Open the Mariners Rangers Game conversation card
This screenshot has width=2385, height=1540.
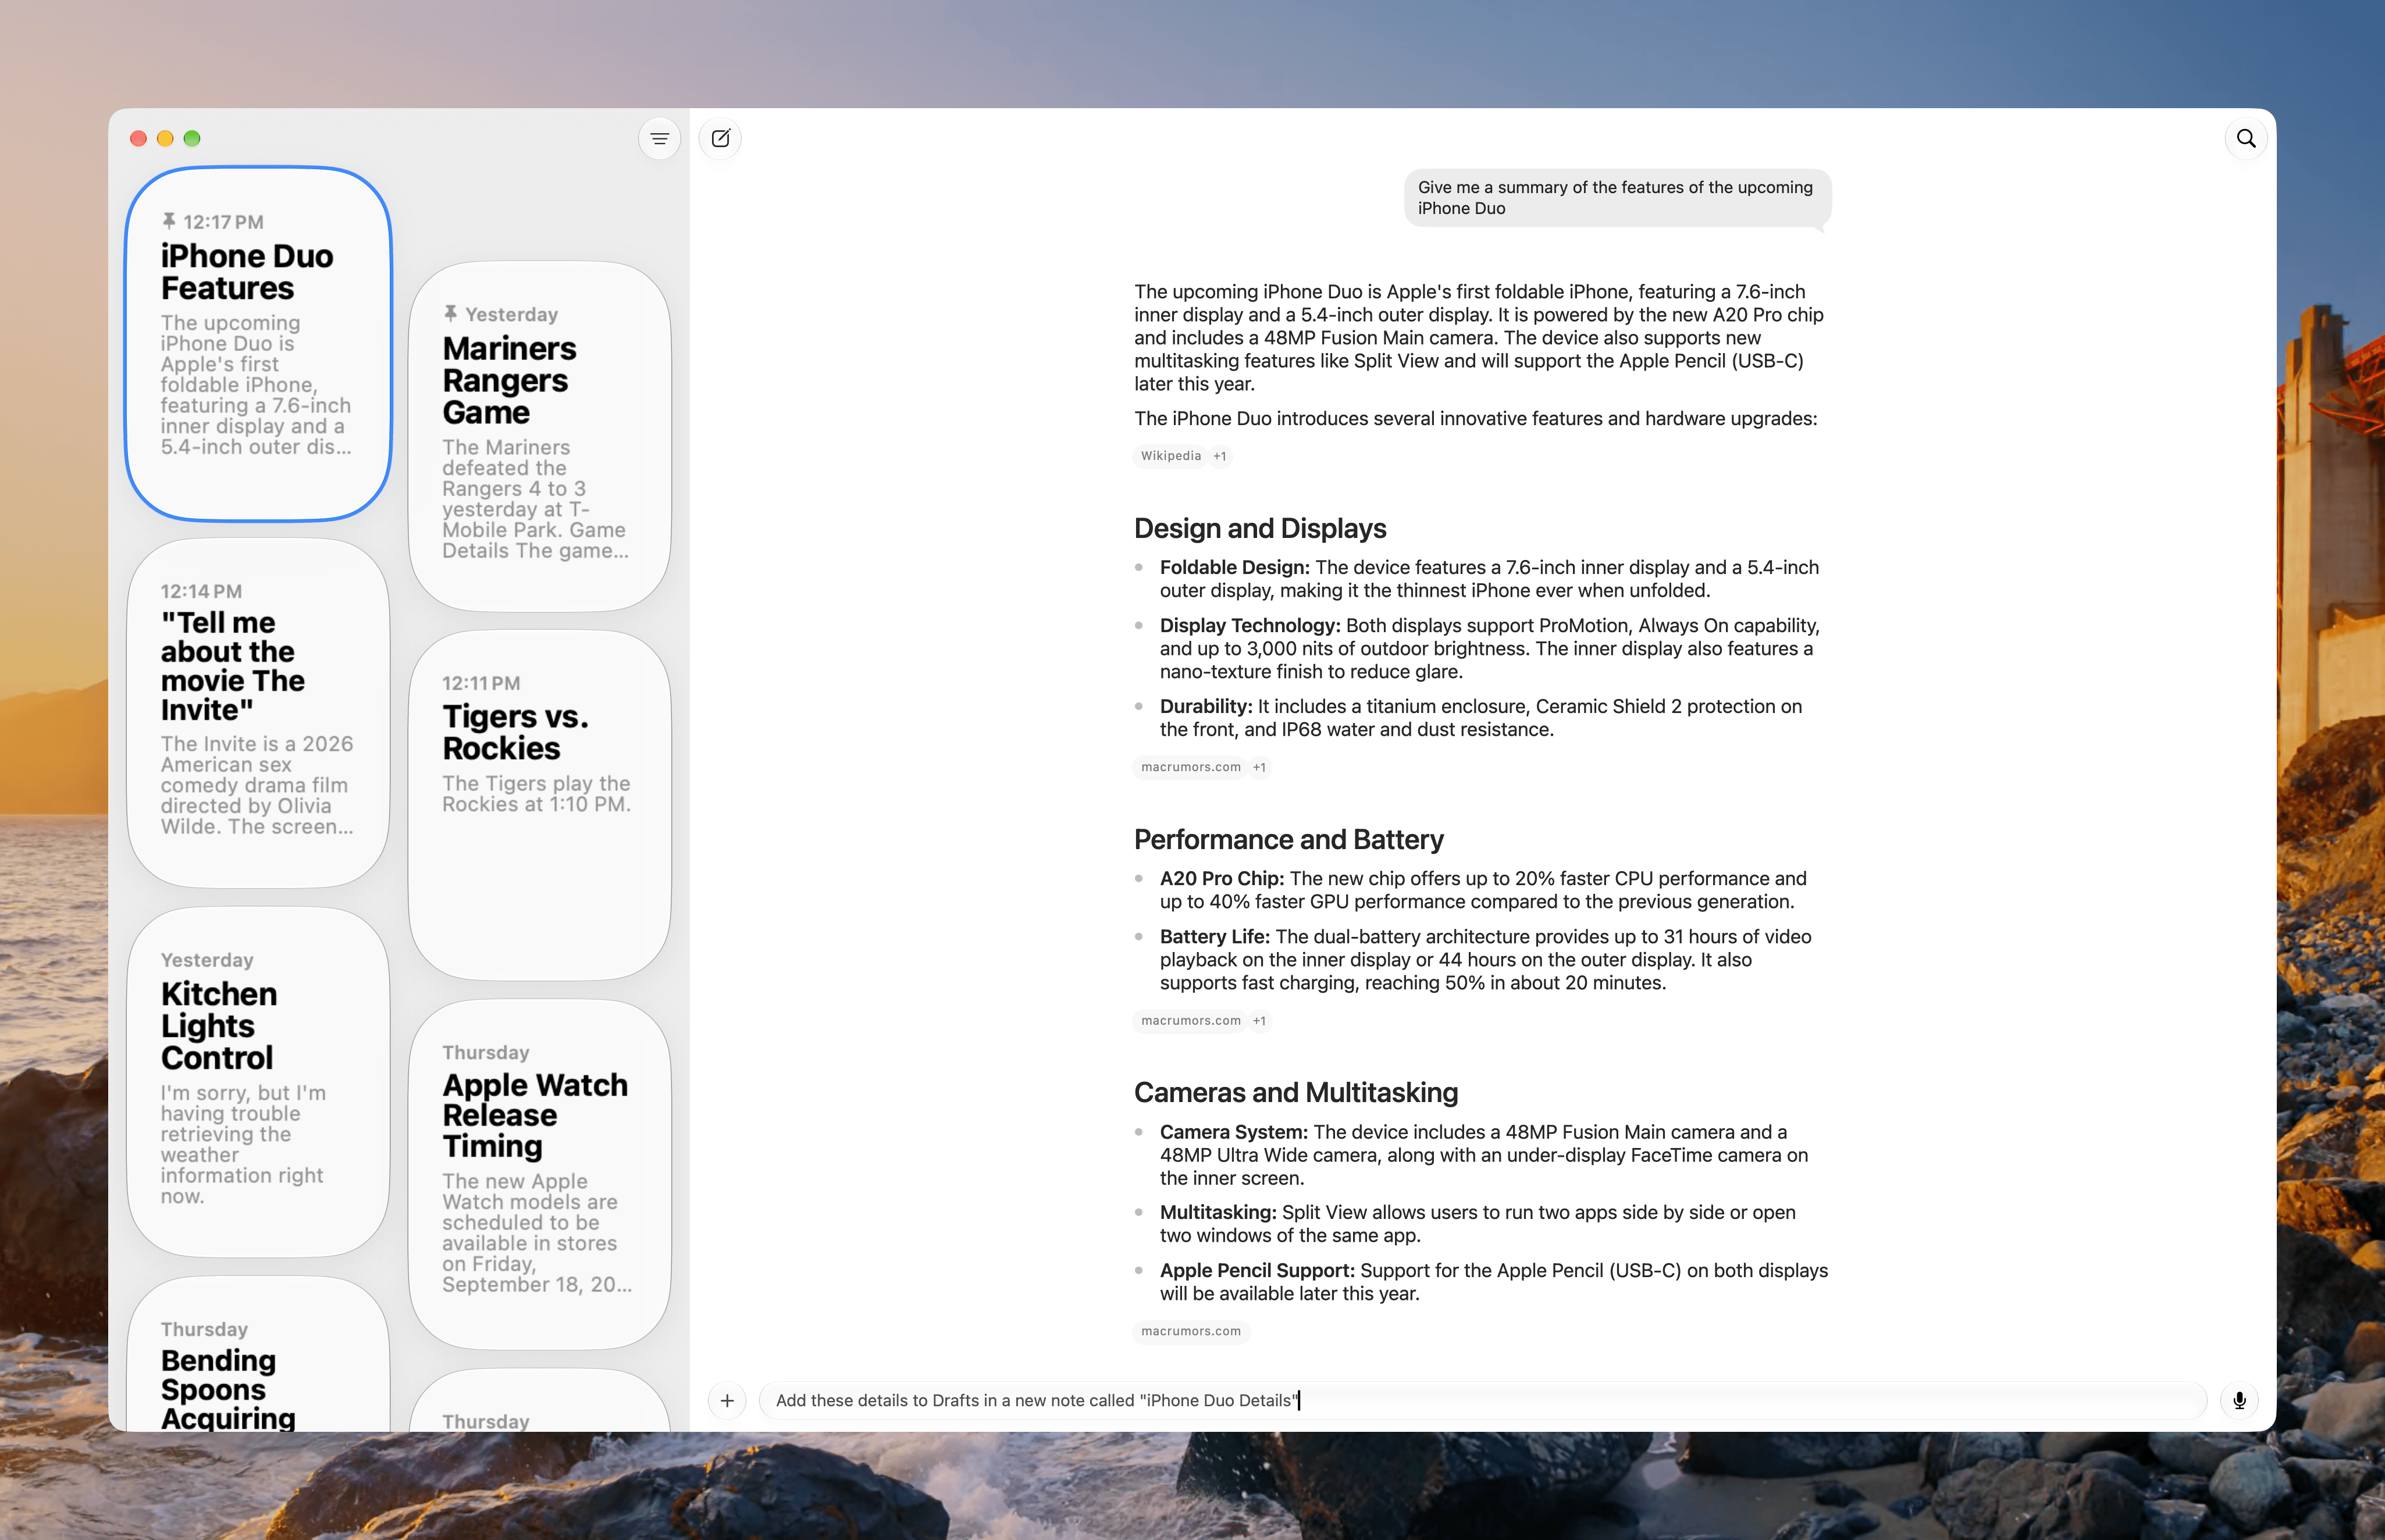pos(540,436)
